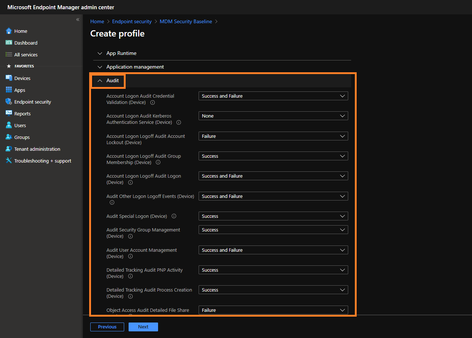
Task: Open Audit PNP Activity dropdown
Action: click(x=273, y=270)
